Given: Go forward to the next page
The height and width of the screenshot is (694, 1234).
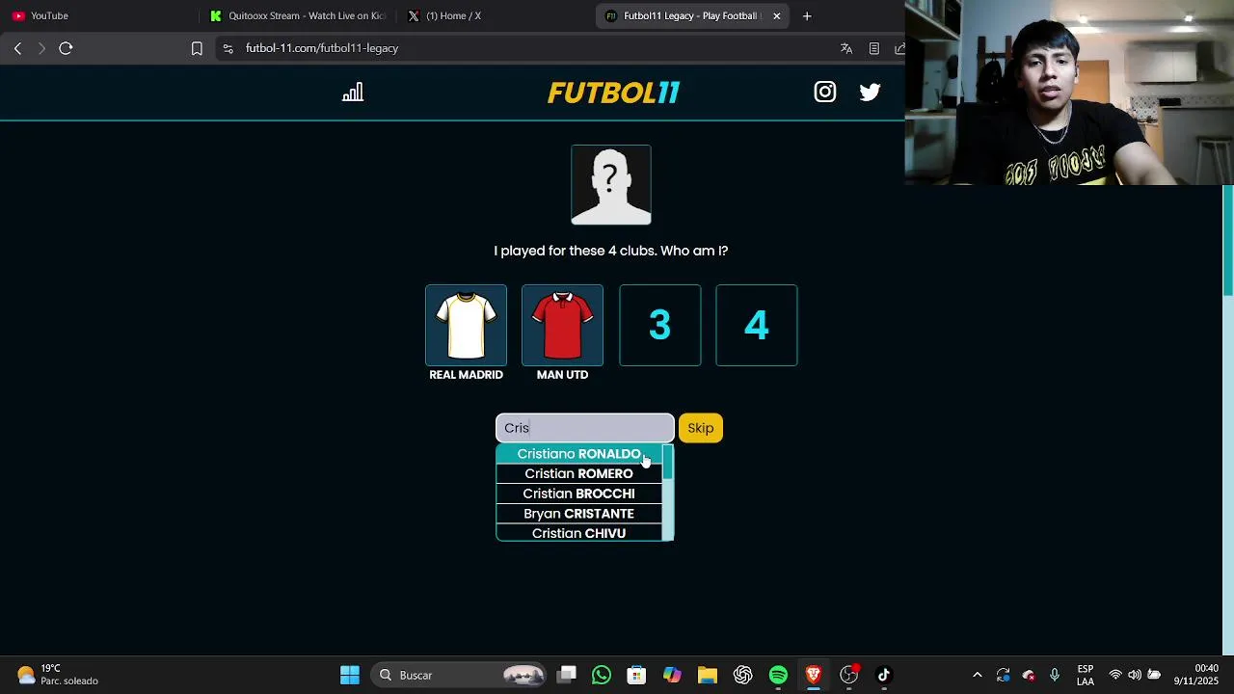Looking at the screenshot, I should coord(41,48).
